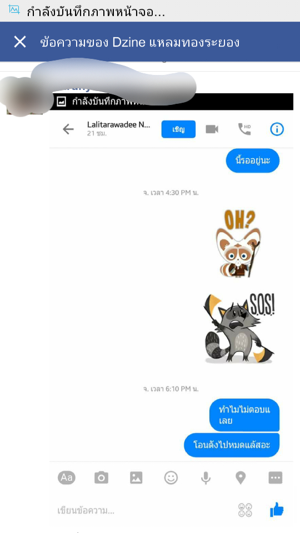Tap the blue เชิญ invite button
Viewport: 300px width, 533px height.
[178, 129]
